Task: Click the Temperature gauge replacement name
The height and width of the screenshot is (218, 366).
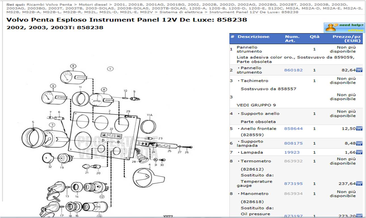Action: click(x=254, y=183)
